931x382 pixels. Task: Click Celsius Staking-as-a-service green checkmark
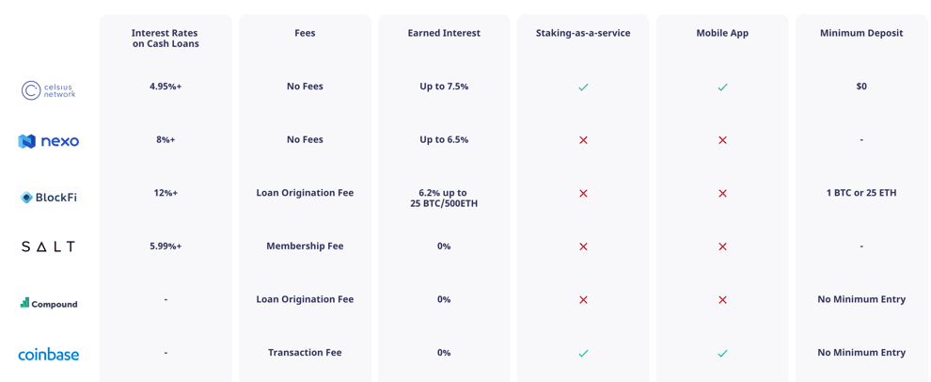pos(583,87)
